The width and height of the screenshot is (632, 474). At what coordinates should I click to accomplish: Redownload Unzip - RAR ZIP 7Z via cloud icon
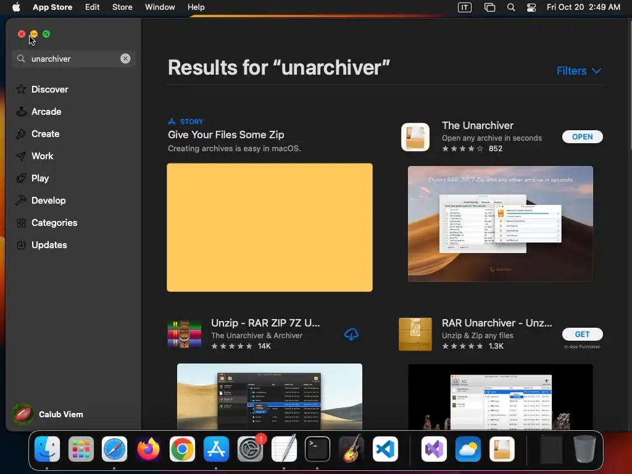point(351,334)
